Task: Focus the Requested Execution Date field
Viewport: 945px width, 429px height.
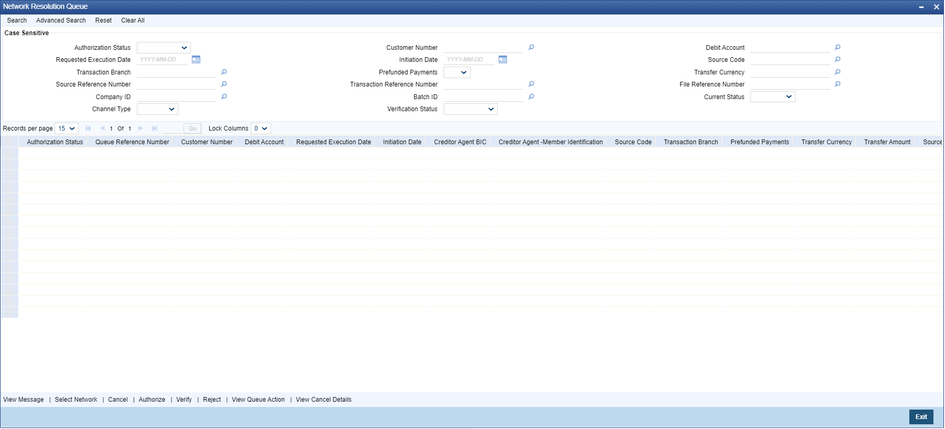Action: point(162,60)
